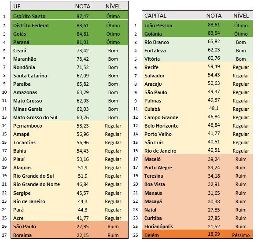Click the Belo Horizonte cell

(x=162, y=126)
